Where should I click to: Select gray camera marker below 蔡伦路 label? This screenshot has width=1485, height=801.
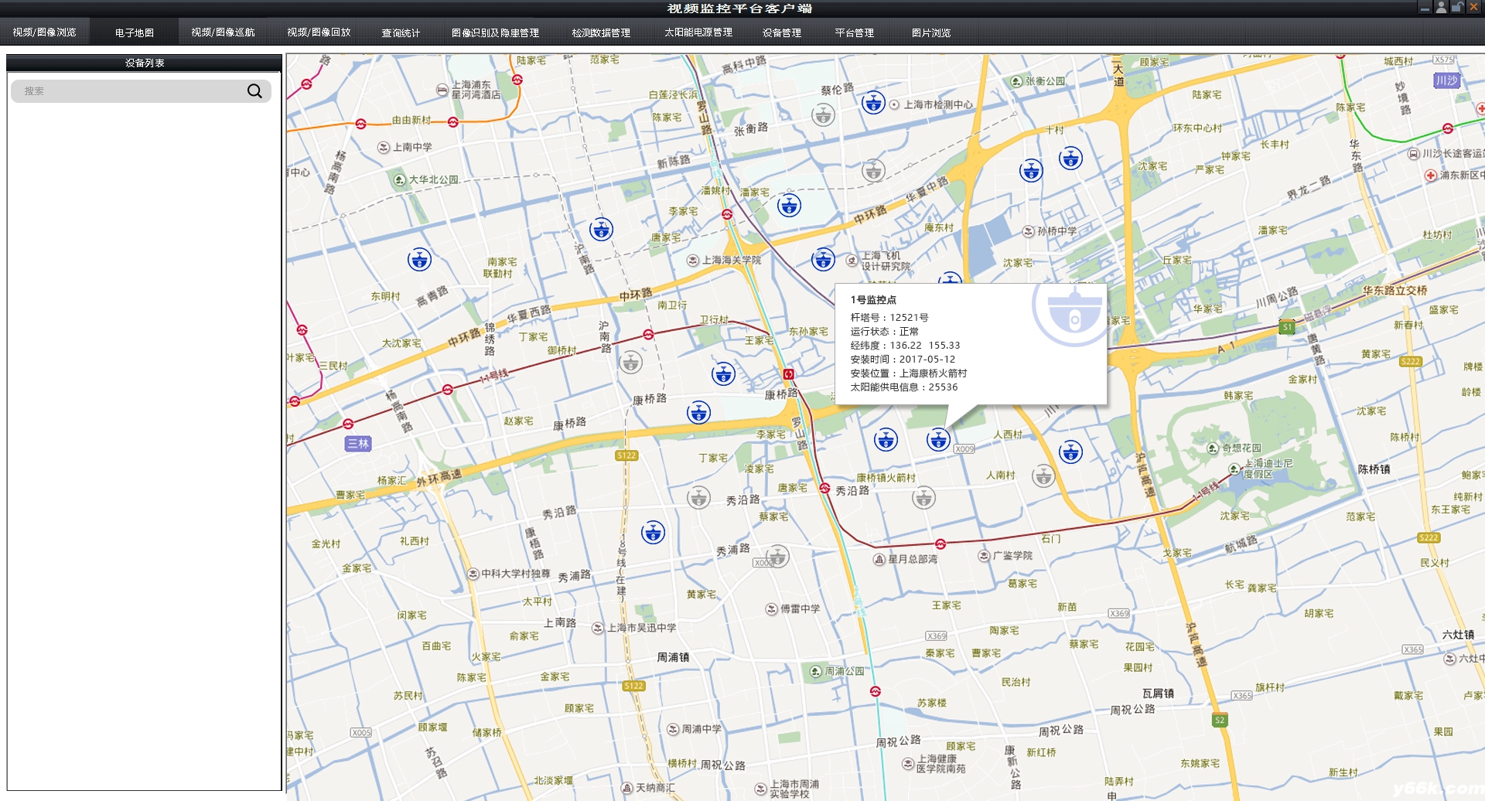823,115
